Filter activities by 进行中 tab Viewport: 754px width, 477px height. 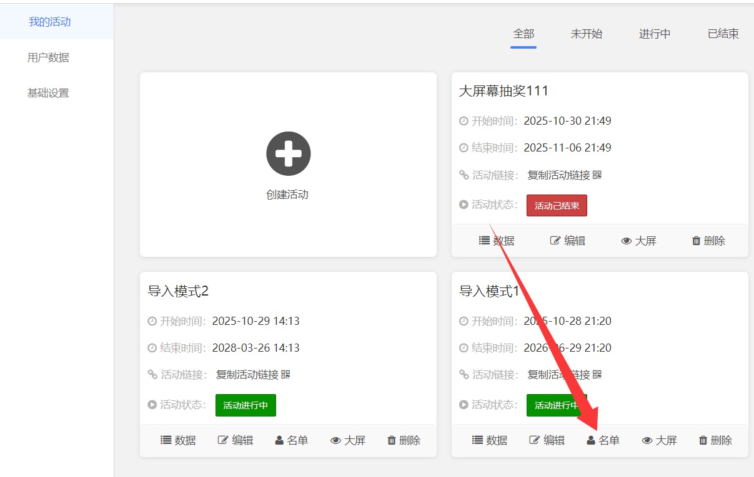(x=654, y=34)
